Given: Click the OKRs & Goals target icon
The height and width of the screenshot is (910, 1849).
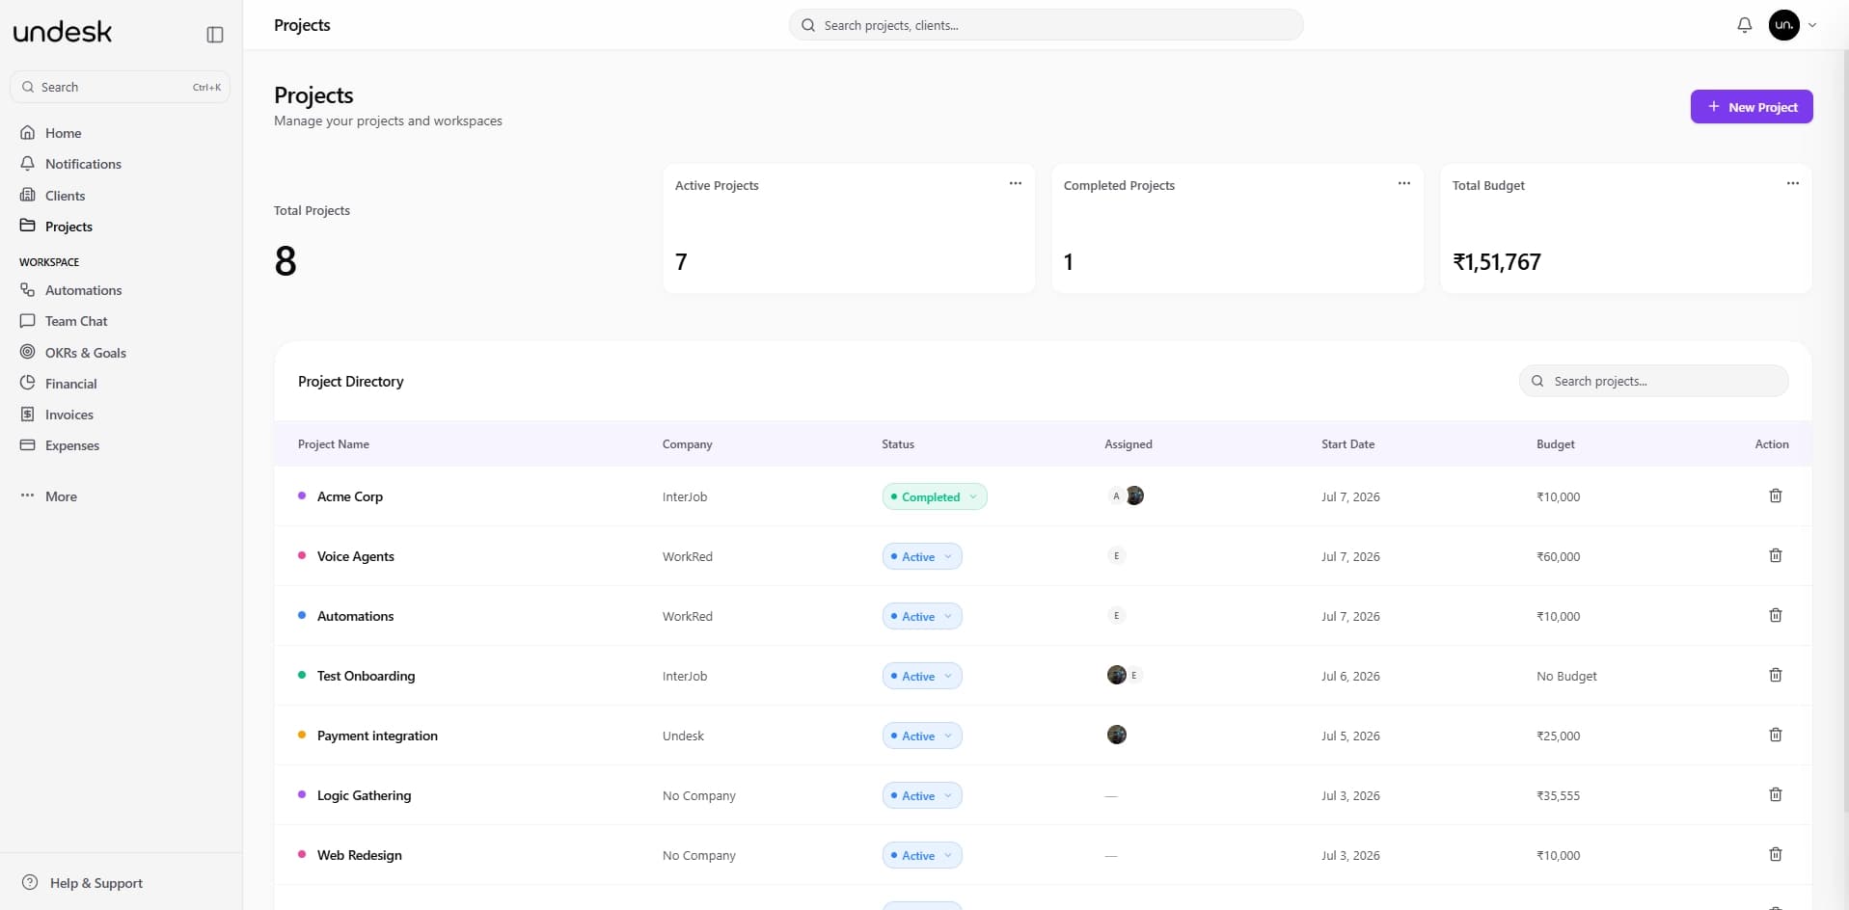Looking at the screenshot, I should pos(28,352).
